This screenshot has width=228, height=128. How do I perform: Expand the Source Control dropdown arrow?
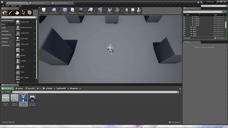(x=59, y=11)
